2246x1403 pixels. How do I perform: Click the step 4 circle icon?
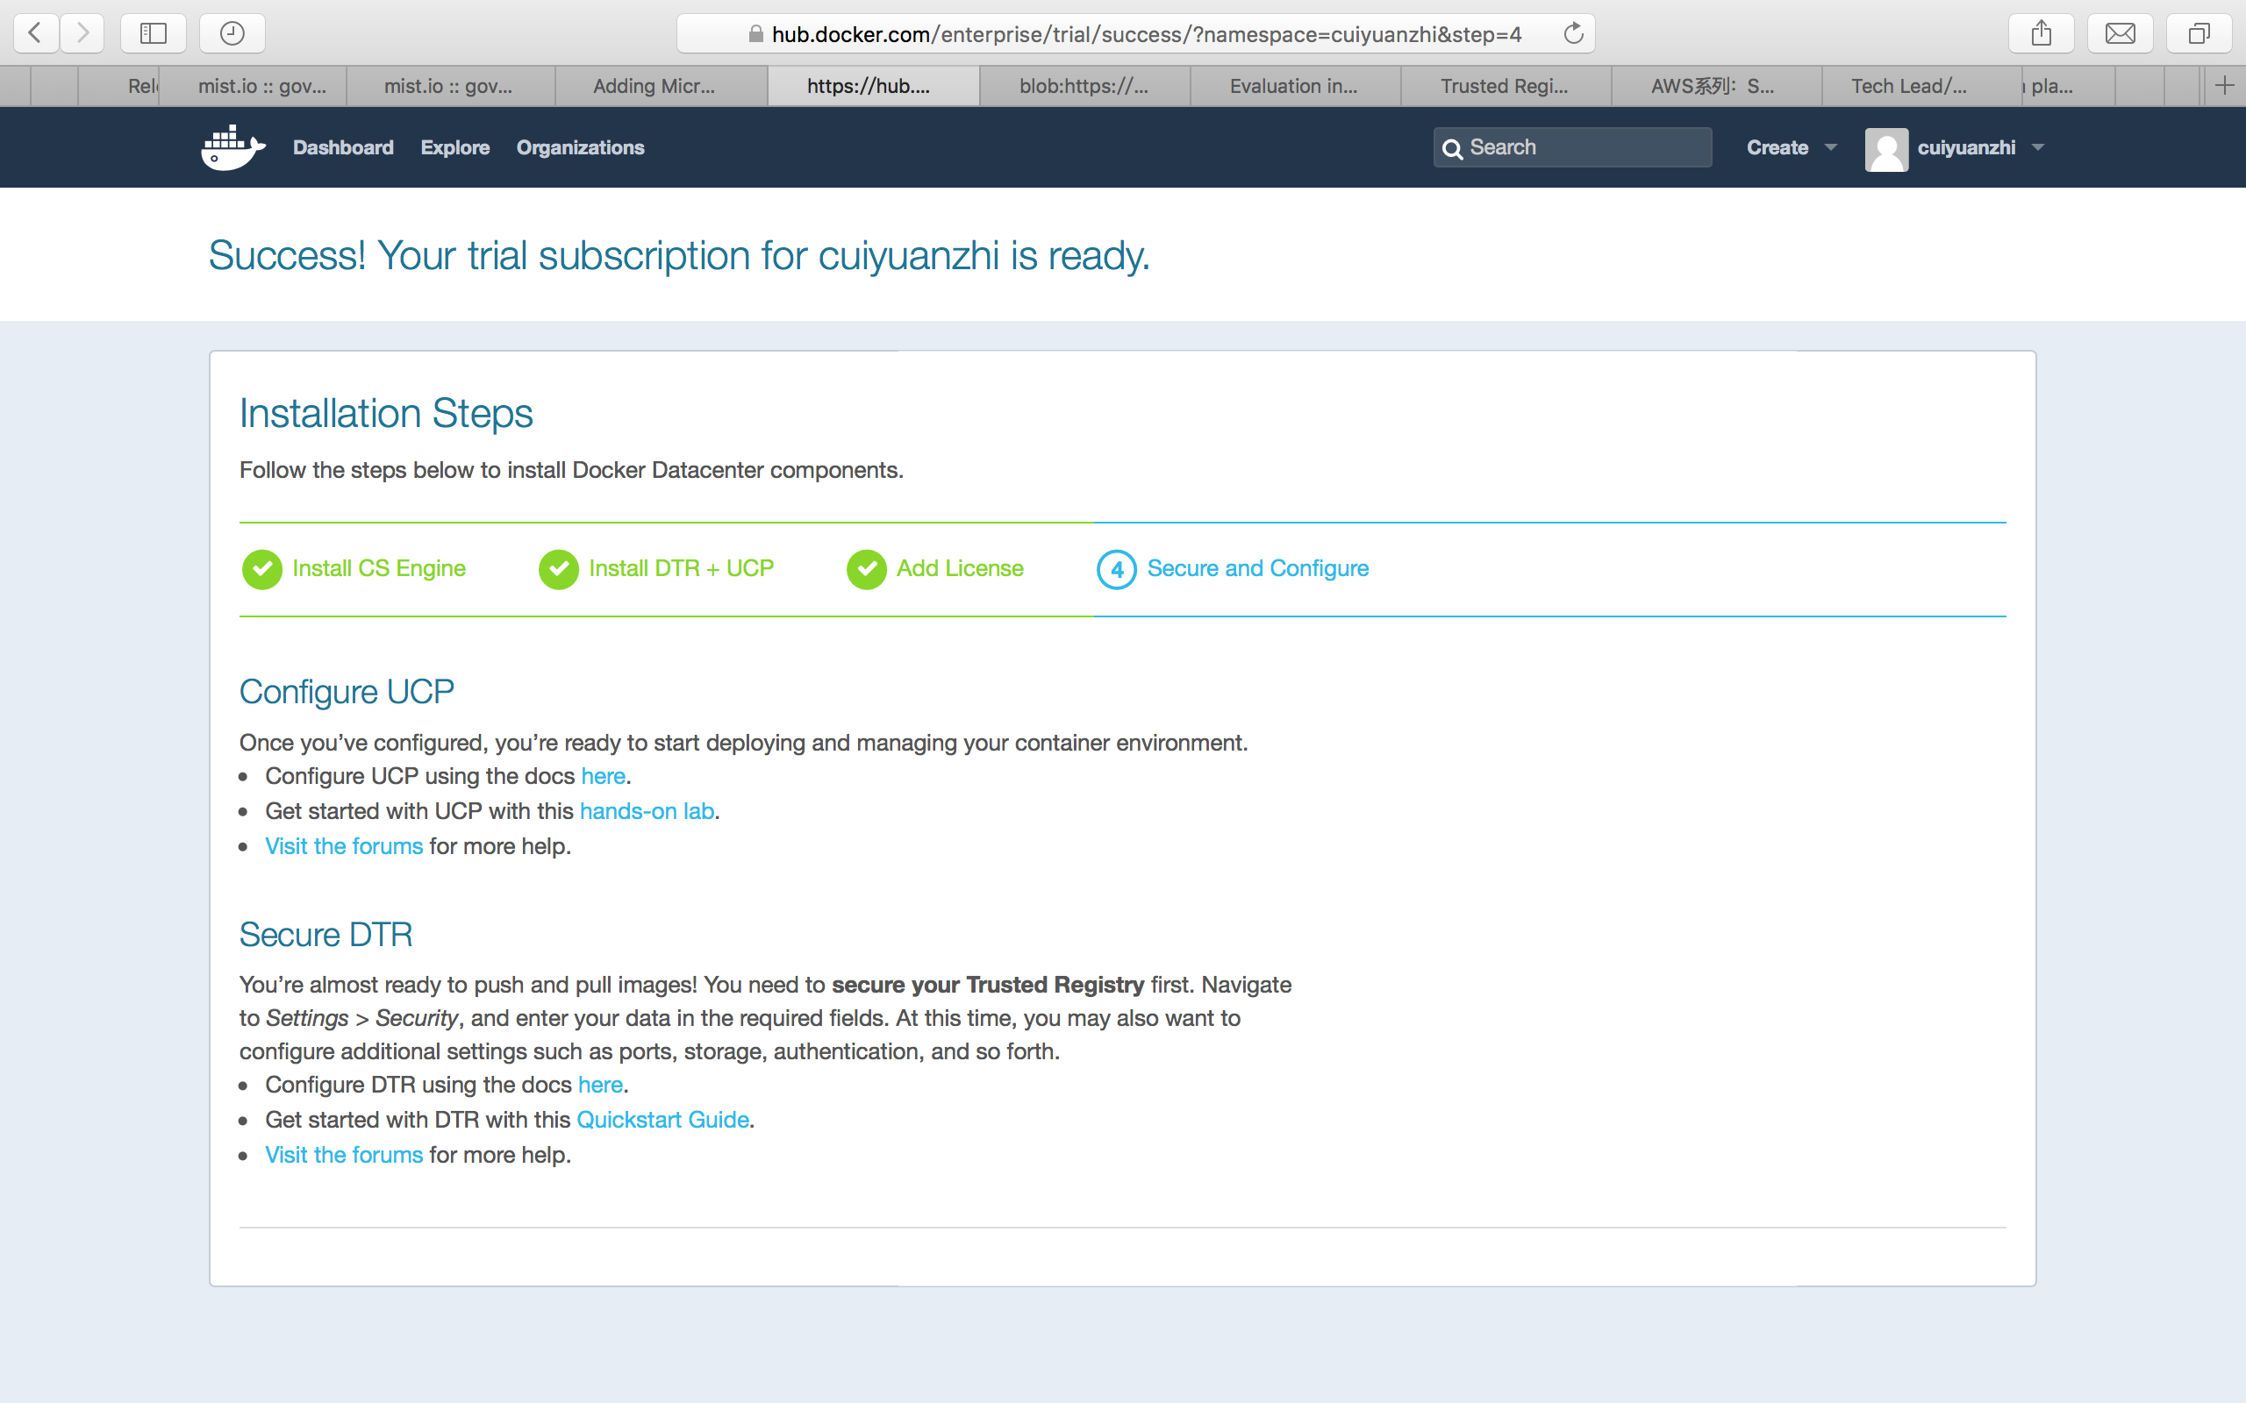point(1117,569)
